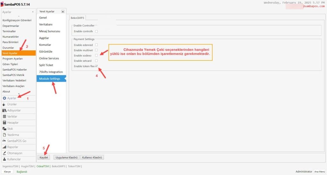
Task: Click the SambaPOS logo in title bar
Action: tap(2, 4)
